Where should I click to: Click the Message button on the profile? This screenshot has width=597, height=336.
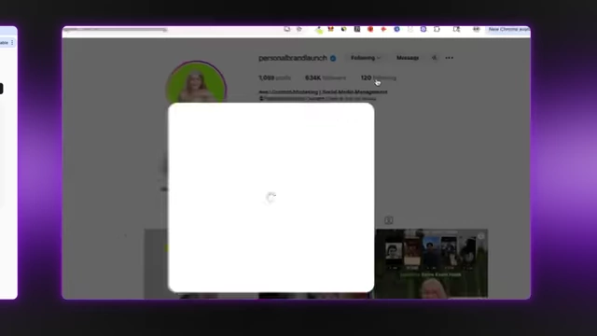click(x=408, y=58)
